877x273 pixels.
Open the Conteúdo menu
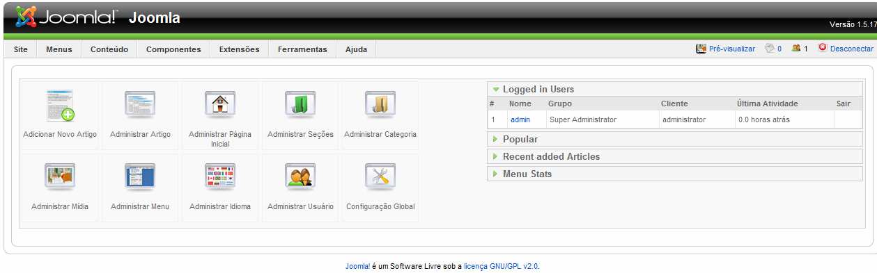(x=109, y=49)
